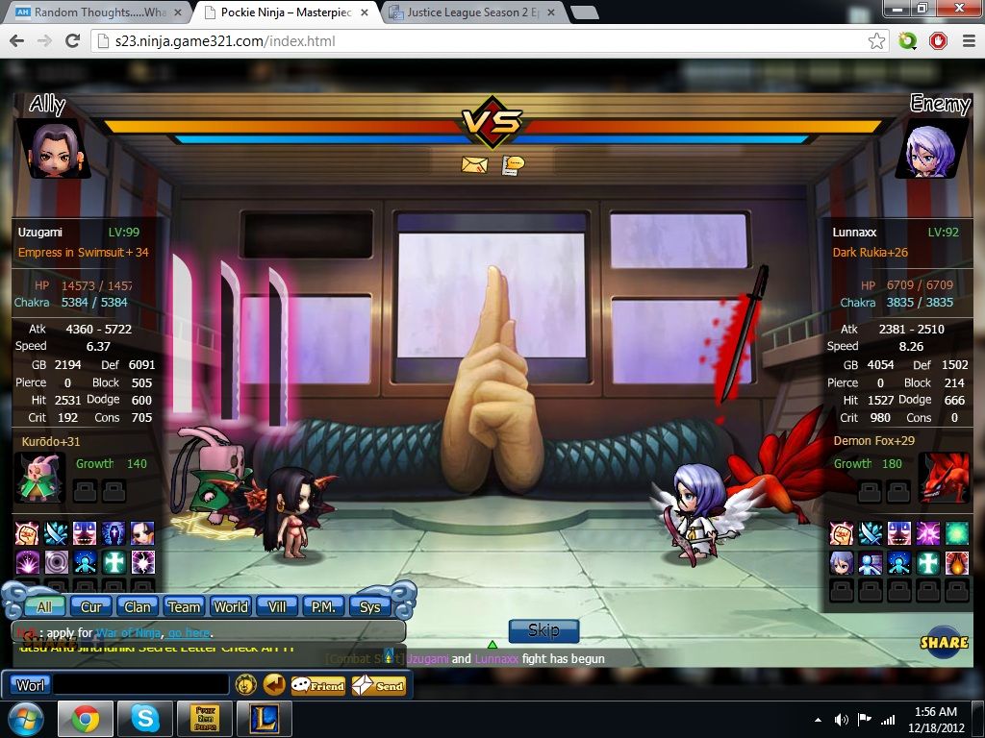Select enemy's purple lightning skill icon

tap(928, 533)
